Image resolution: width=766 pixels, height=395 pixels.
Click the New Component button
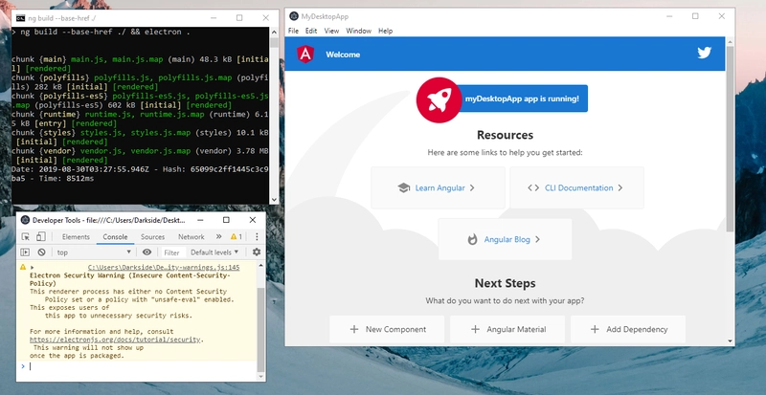387,329
